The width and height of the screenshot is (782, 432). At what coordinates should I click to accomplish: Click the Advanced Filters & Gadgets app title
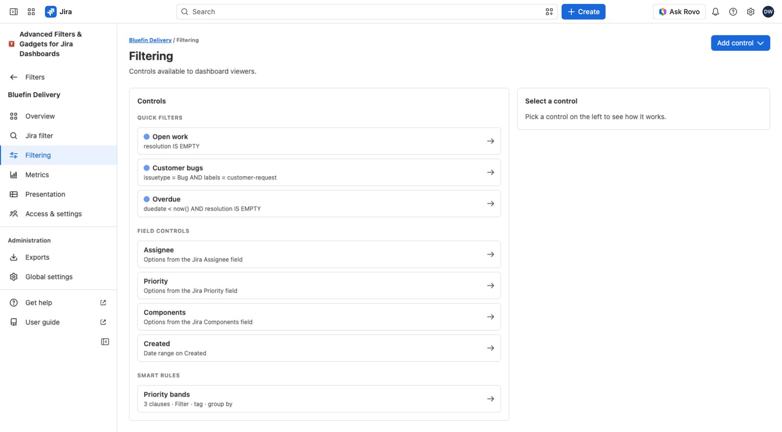tap(51, 44)
